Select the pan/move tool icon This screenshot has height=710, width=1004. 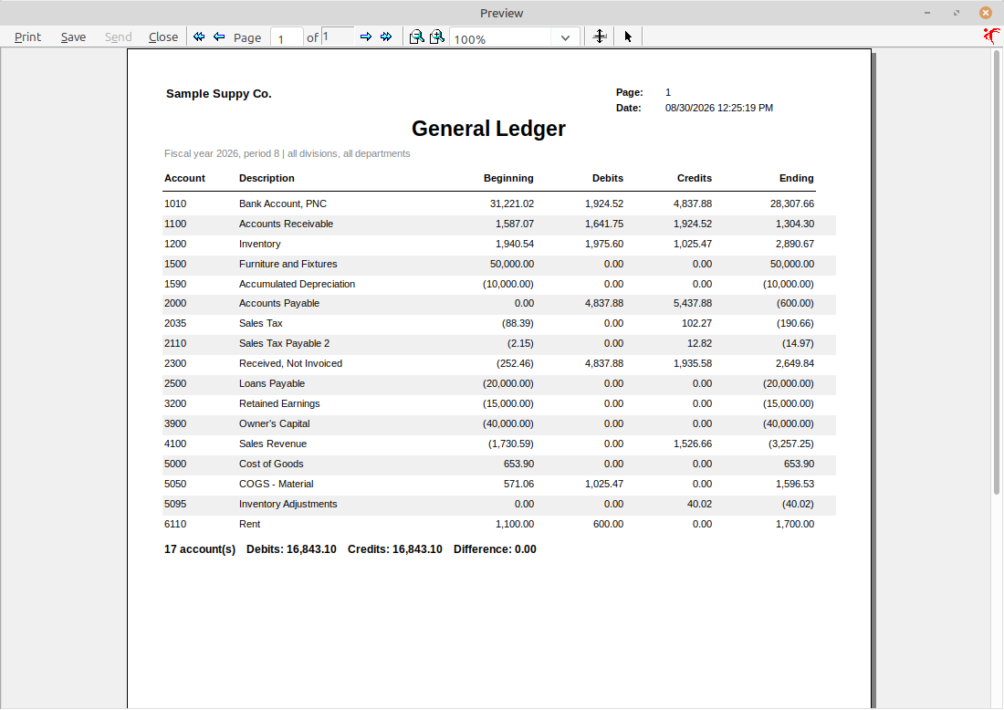(600, 37)
